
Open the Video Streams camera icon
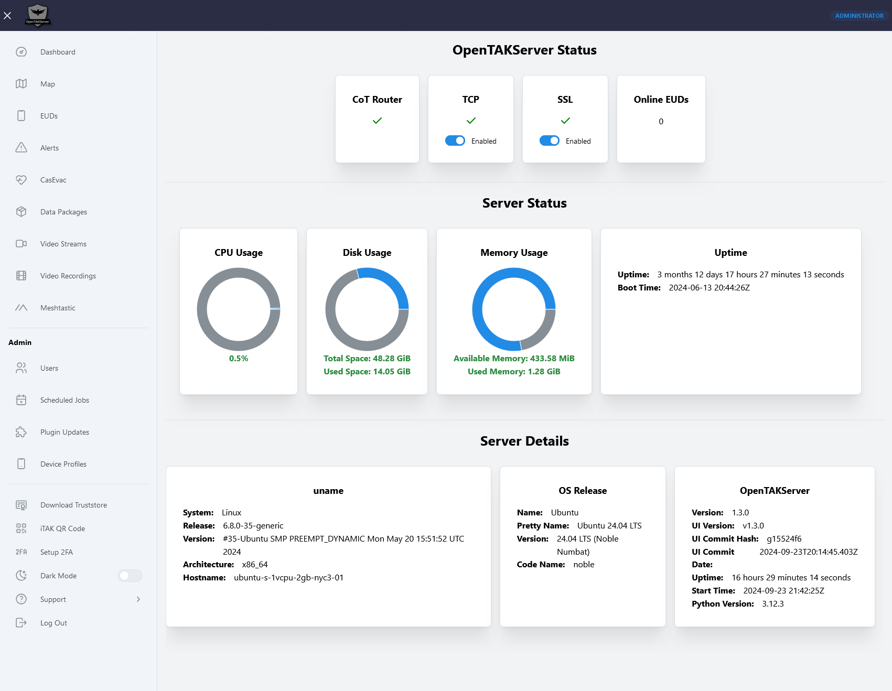click(21, 244)
